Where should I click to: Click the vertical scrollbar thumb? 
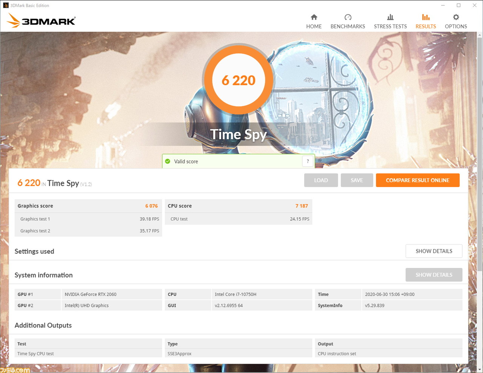[x=480, y=154]
